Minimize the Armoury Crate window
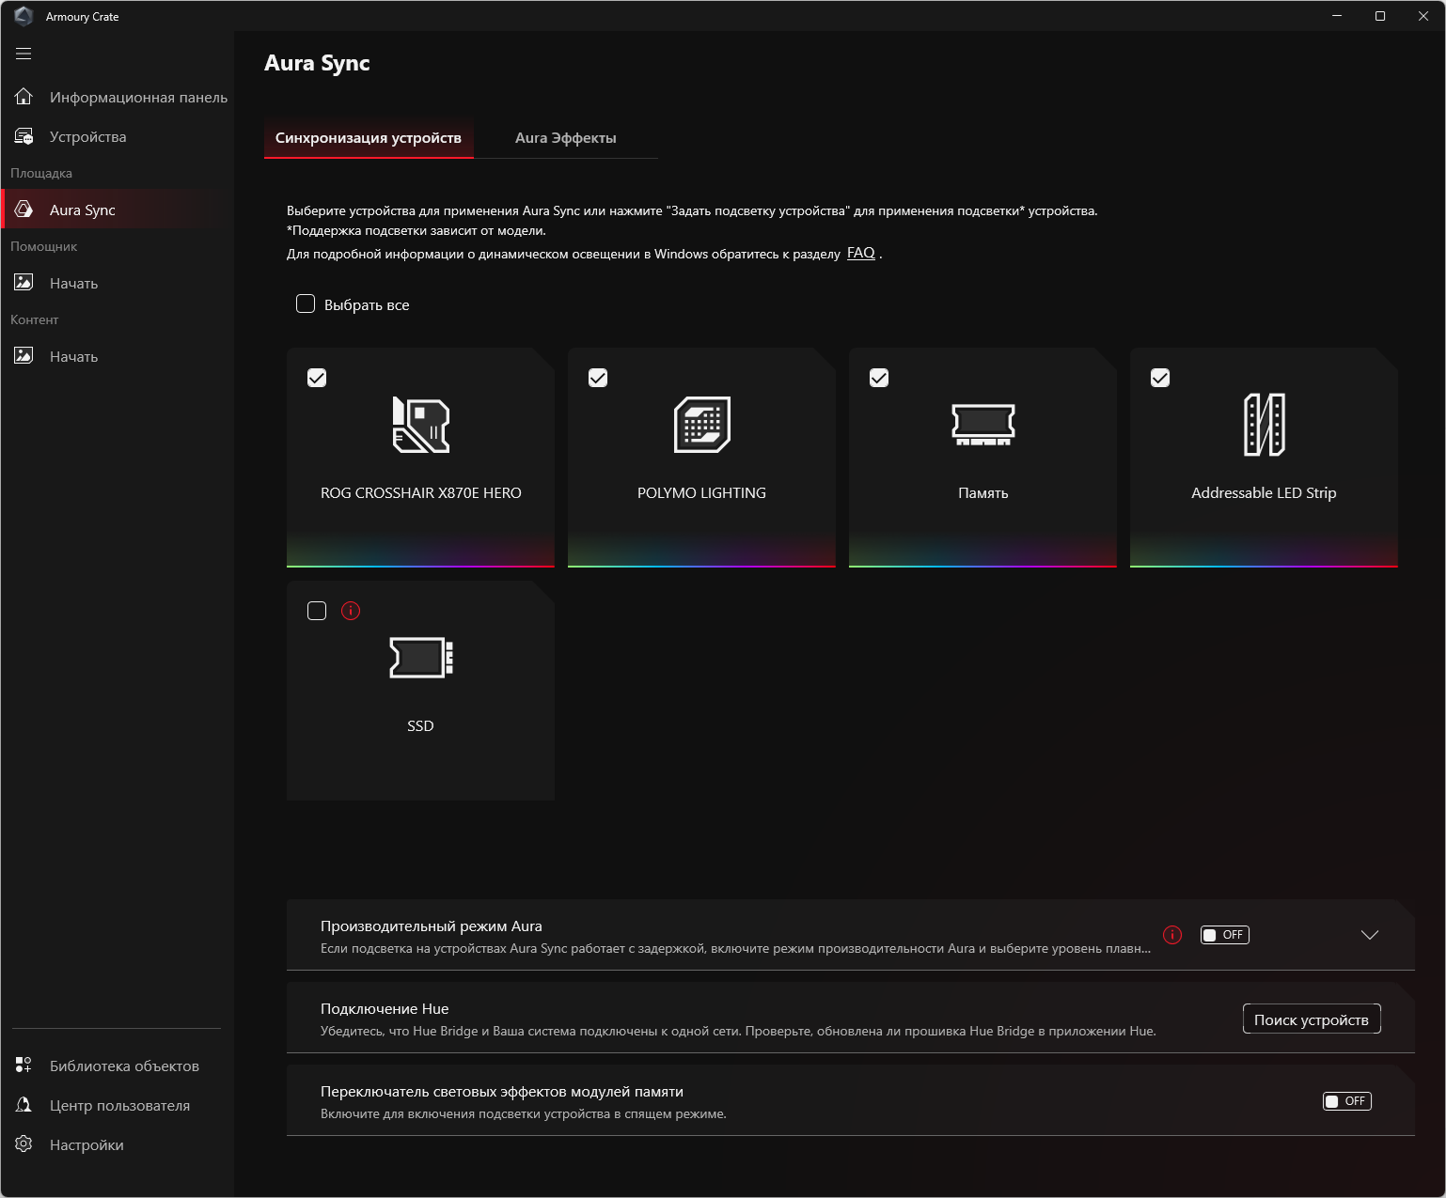The width and height of the screenshot is (1446, 1198). coord(1337,16)
